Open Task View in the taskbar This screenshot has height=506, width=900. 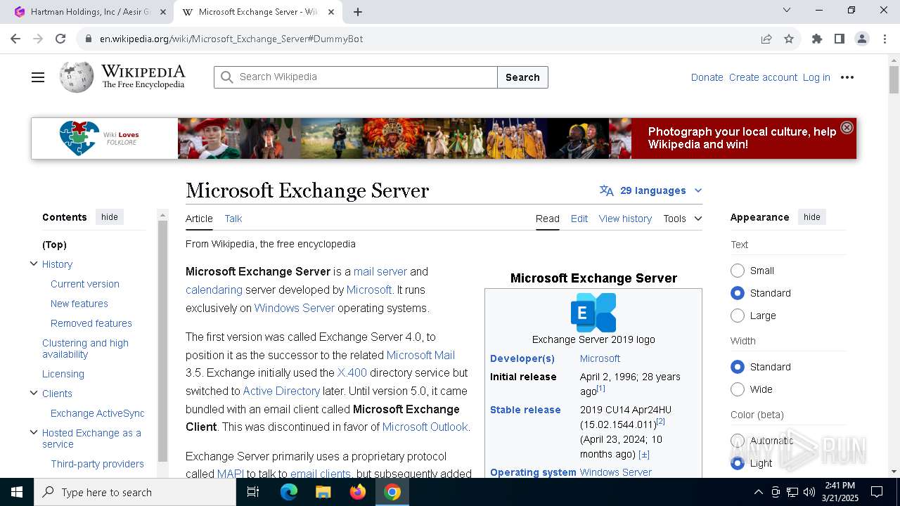click(253, 492)
